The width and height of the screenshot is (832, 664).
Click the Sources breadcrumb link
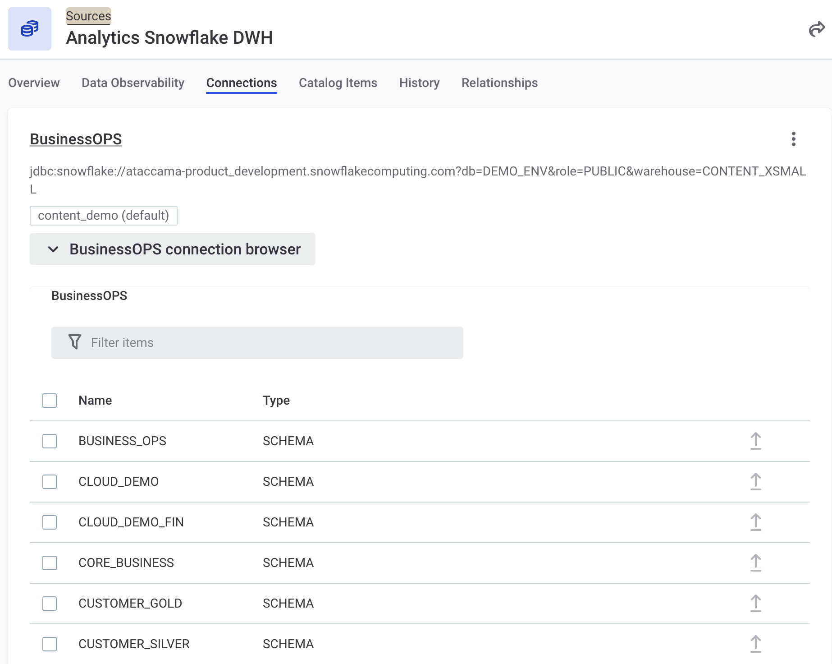click(x=88, y=16)
